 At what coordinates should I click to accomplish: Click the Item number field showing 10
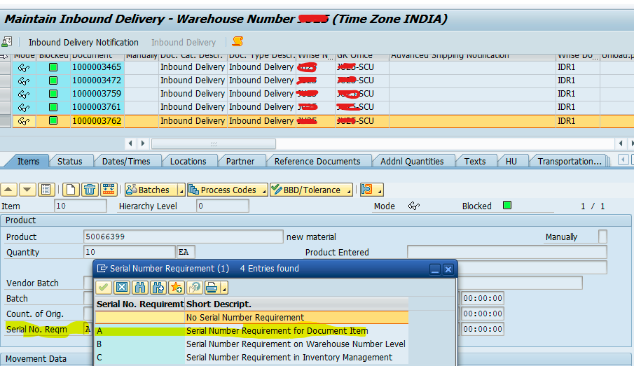[x=81, y=206]
